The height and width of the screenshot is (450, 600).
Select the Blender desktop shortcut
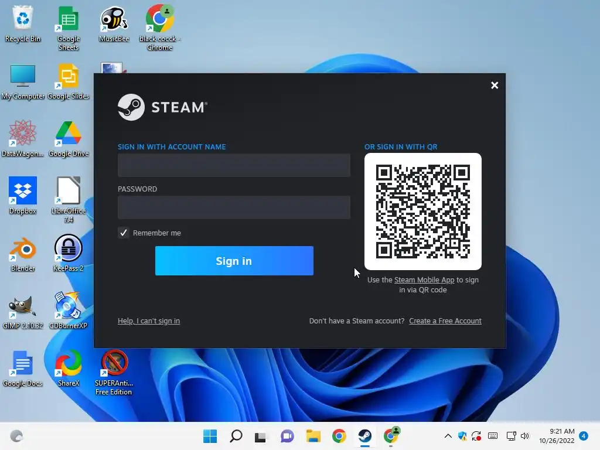(23, 253)
